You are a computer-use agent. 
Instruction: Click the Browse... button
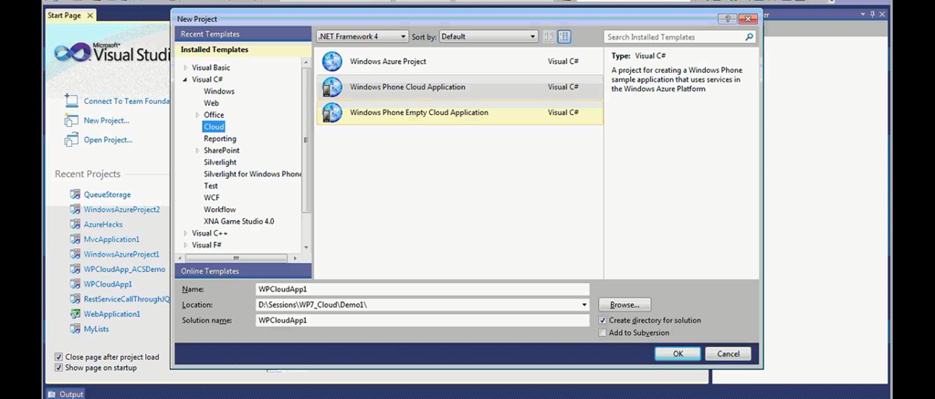(x=625, y=305)
